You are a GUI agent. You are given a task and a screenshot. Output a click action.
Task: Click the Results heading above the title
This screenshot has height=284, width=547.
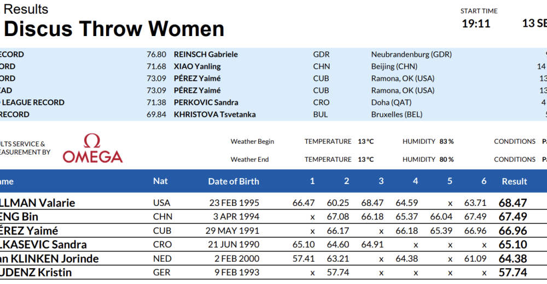click(x=26, y=9)
